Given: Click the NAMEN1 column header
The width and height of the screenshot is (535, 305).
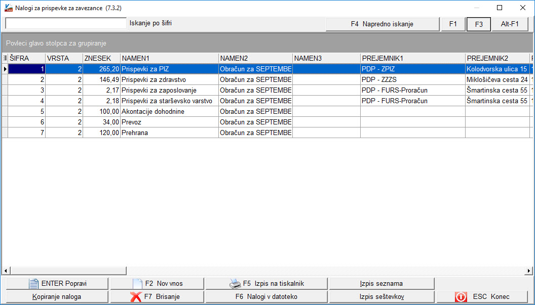Looking at the screenshot, I should tap(170, 58).
